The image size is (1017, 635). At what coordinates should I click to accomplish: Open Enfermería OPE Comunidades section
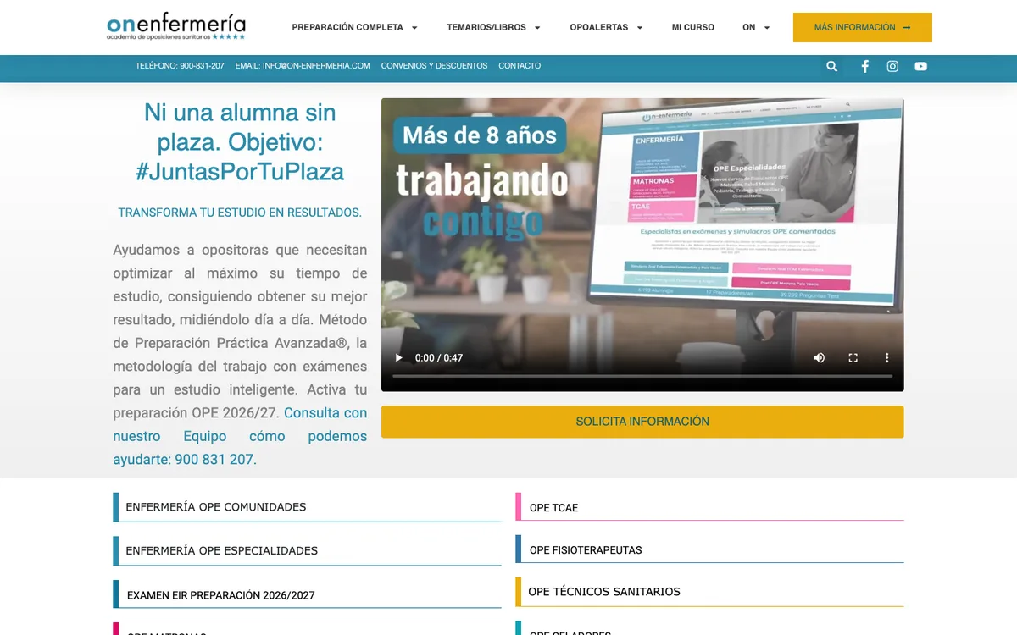click(307, 507)
